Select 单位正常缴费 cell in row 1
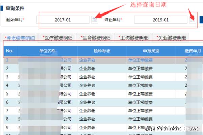The width and height of the screenshot is (203, 135). pos(151,60)
